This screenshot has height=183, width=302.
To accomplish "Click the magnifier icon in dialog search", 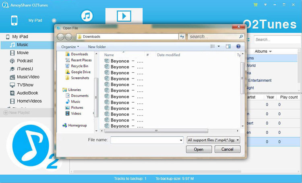I will [x=241, y=36].
